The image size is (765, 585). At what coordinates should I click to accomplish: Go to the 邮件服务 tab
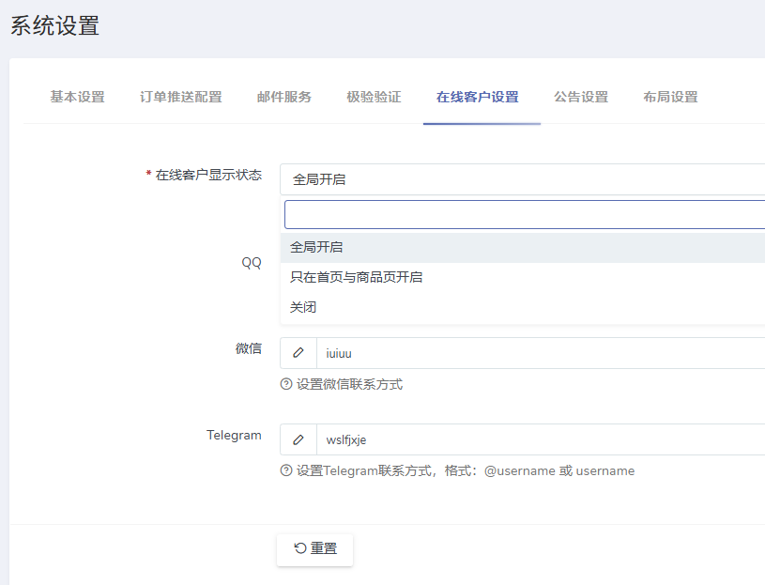point(284,97)
